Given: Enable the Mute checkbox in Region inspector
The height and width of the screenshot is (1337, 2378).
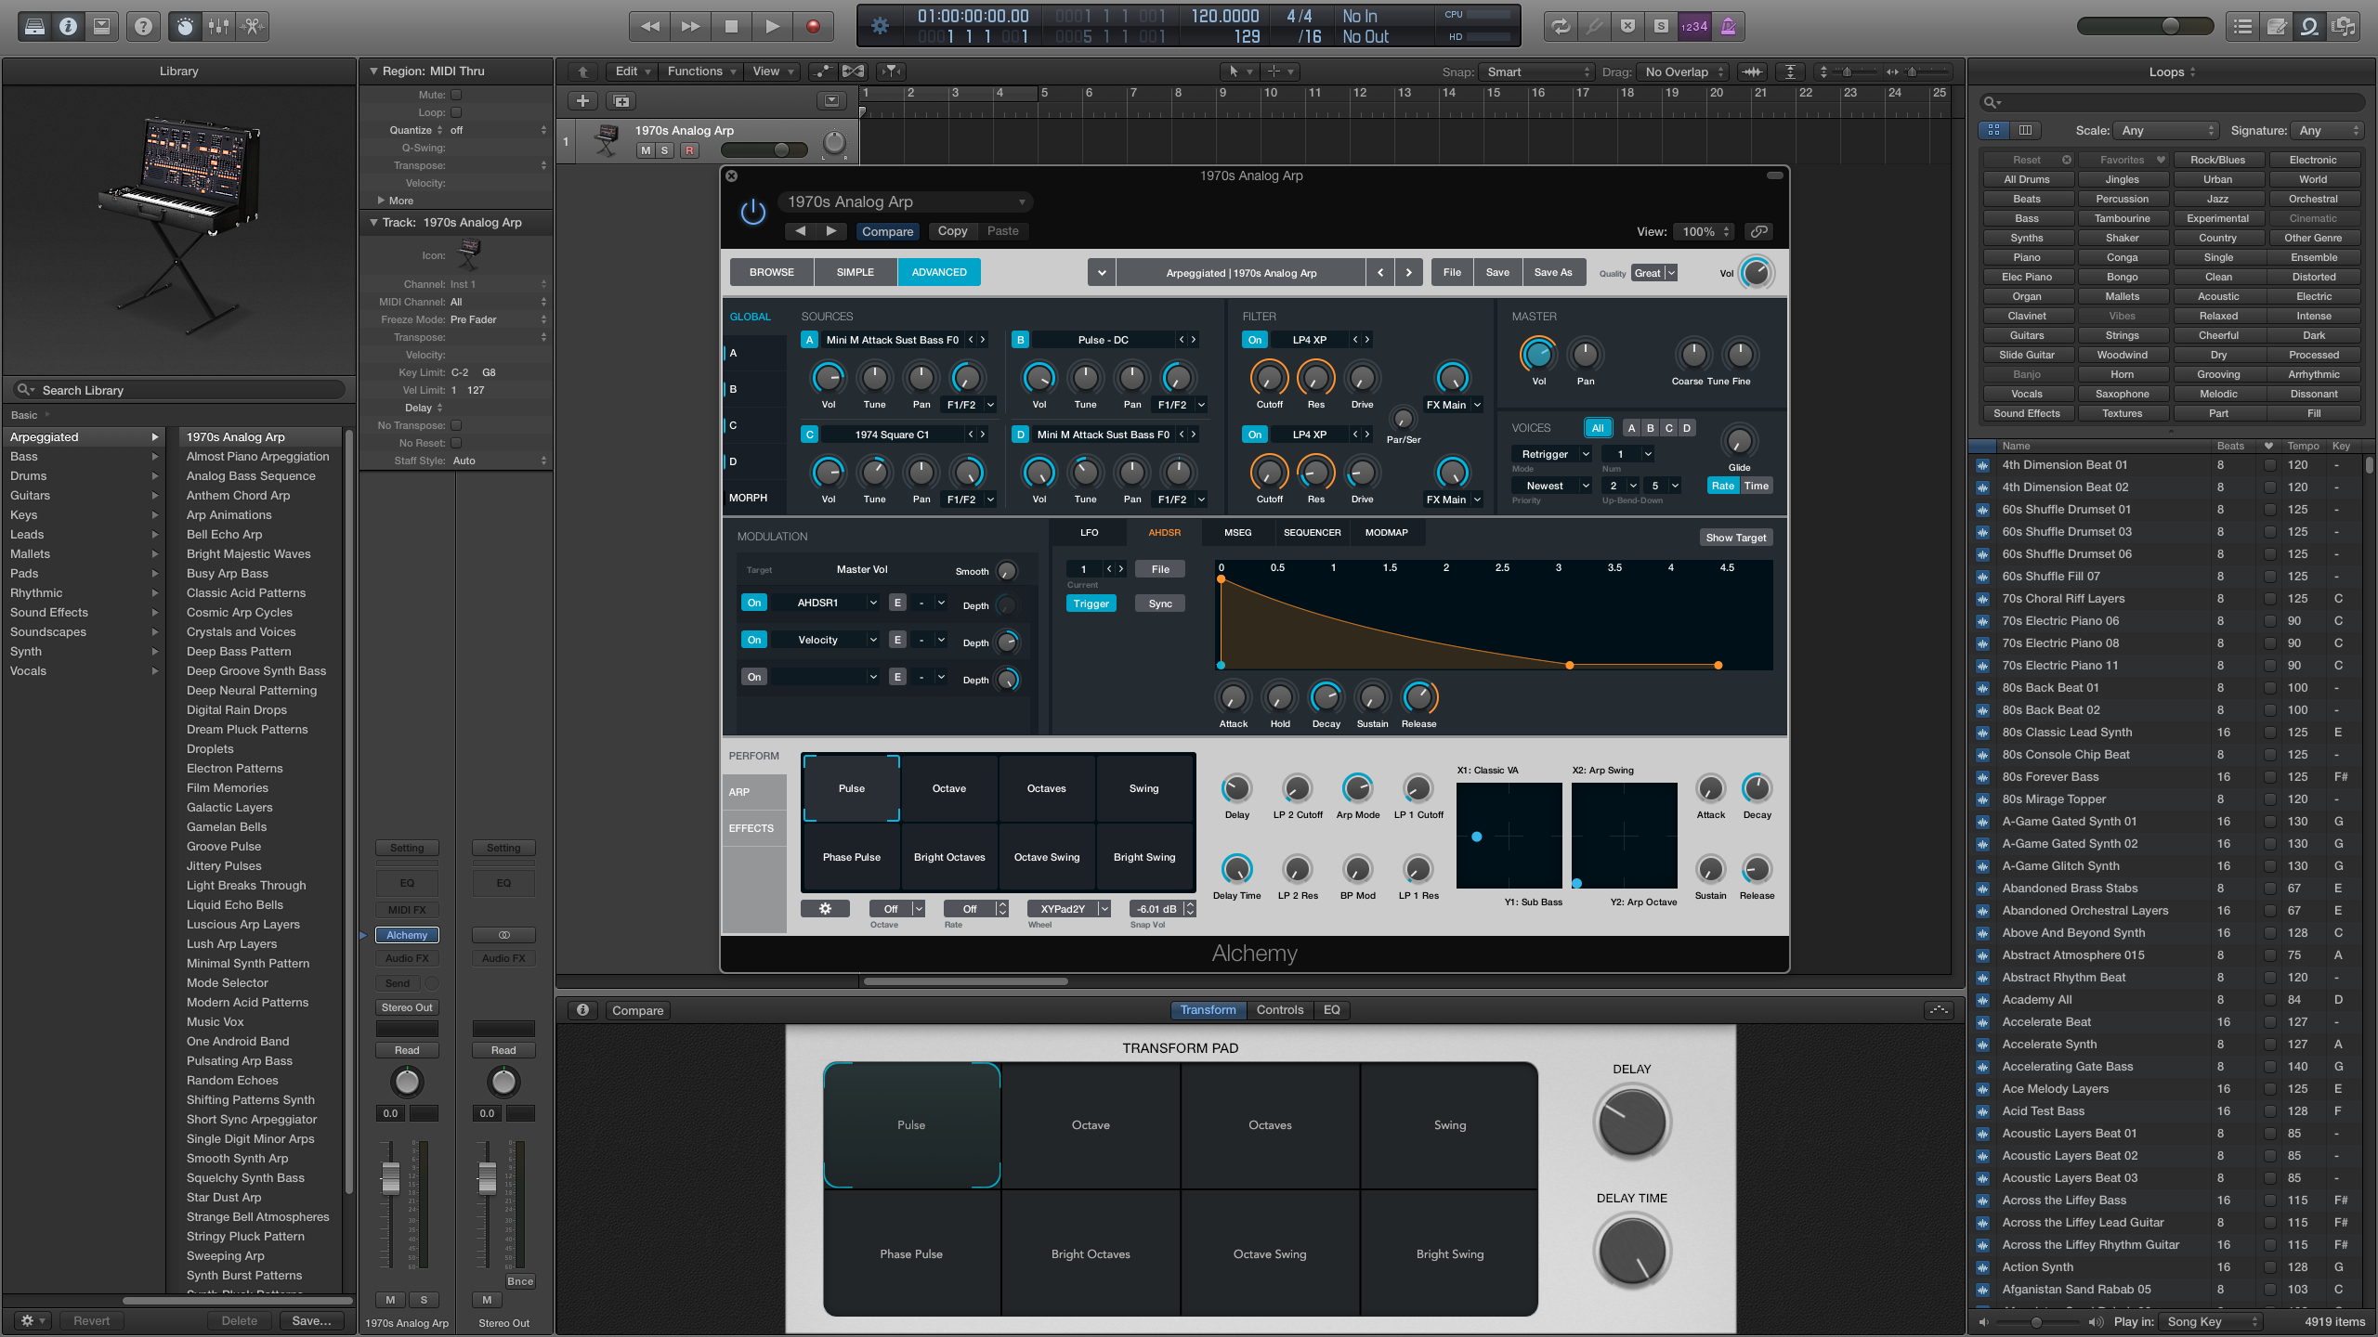Looking at the screenshot, I should click(x=456, y=94).
